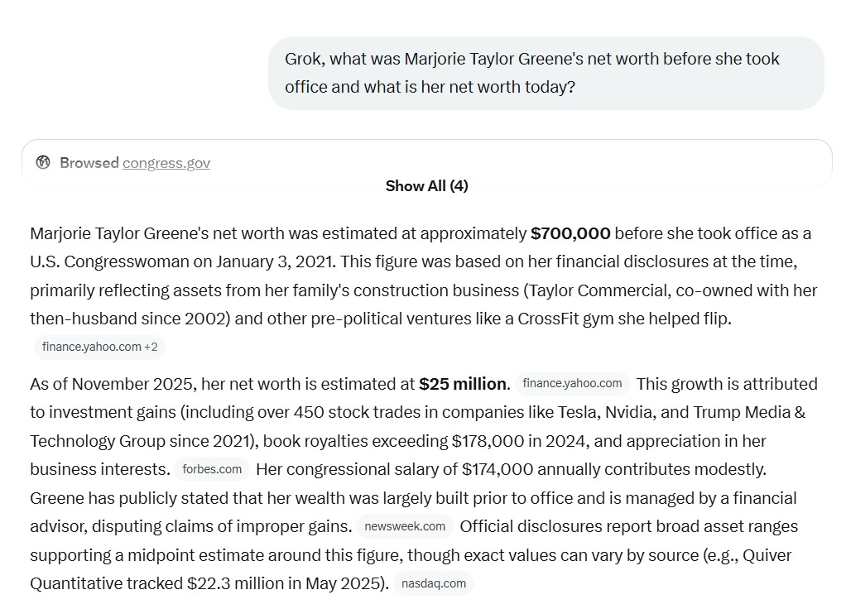The width and height of the screenshot is (846, 609).
Task: Expand Show All (4) sources
Action: (426, 186)
